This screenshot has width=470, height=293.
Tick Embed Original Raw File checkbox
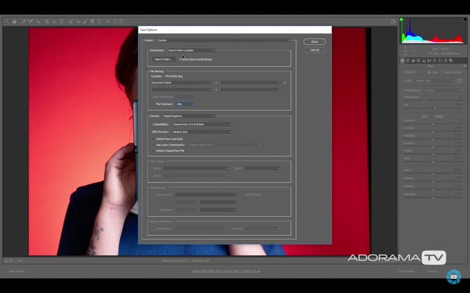coord(154,151)
